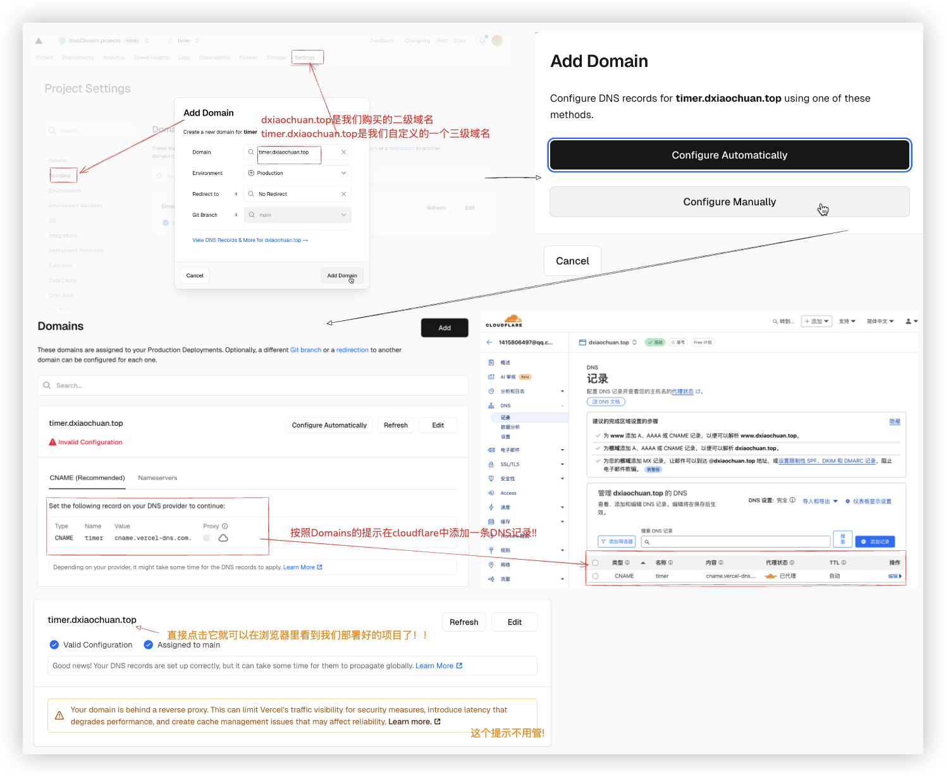
Task: Open the Environment Production dropdown
Action: click(x=297, y=173)
